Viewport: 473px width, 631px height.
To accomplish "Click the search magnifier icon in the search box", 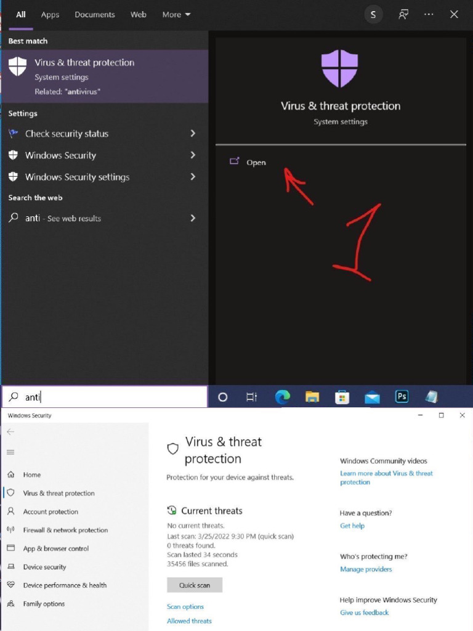I will coord(14,397).
